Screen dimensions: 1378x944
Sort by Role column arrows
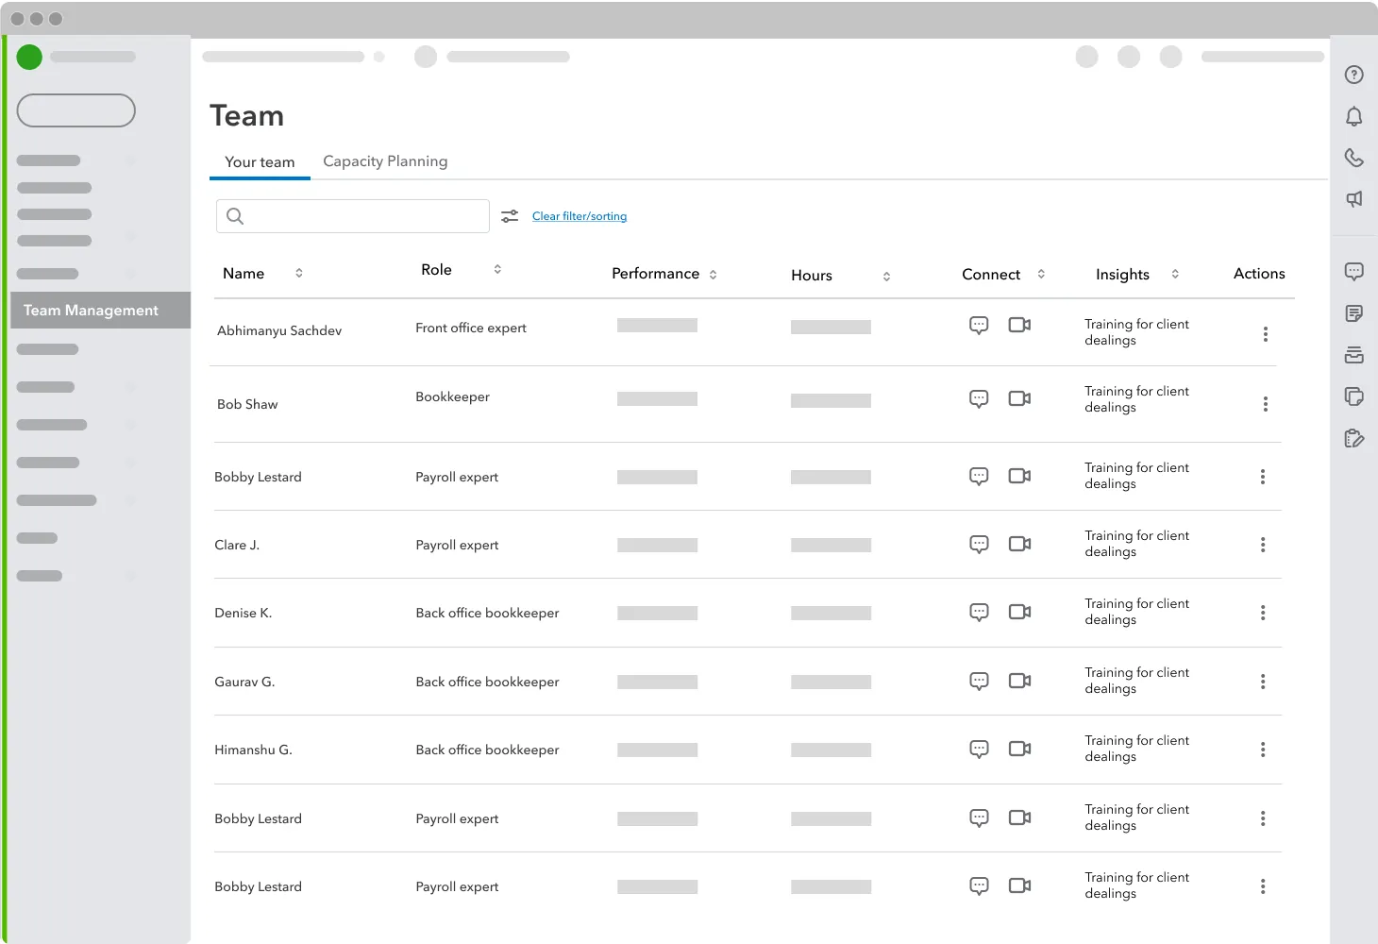click(497, 269)
